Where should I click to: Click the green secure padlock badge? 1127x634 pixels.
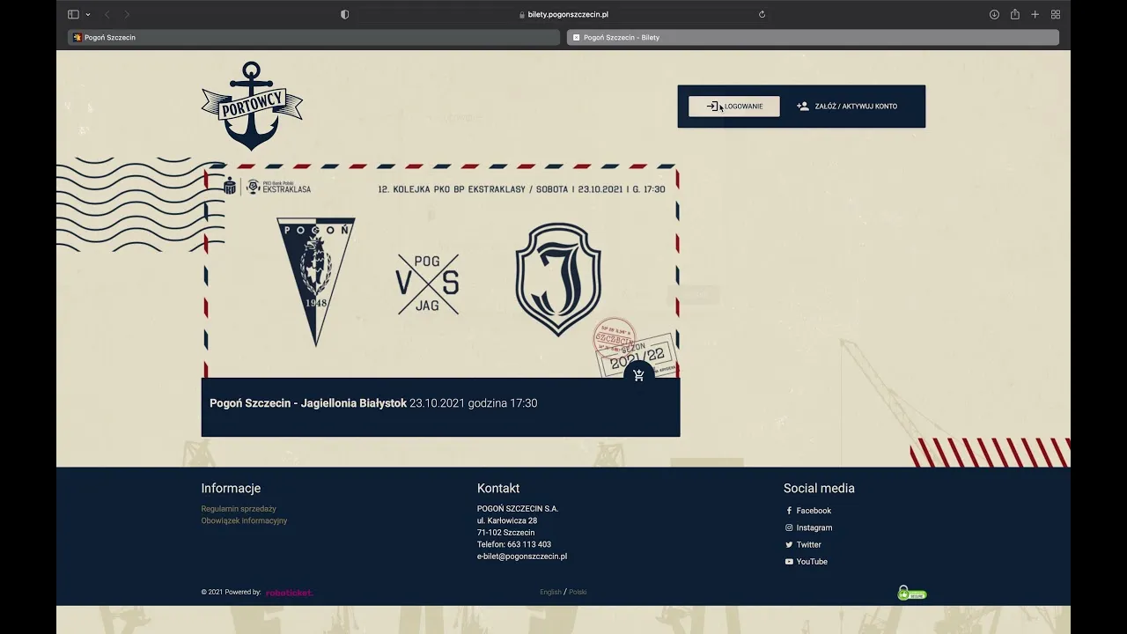point(911,593)
